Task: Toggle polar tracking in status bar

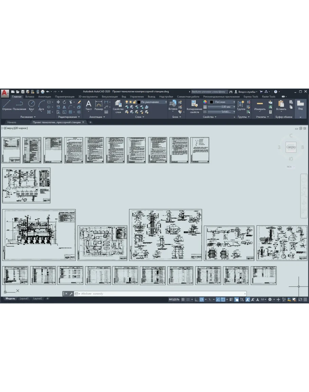Action: click(202, 299)
